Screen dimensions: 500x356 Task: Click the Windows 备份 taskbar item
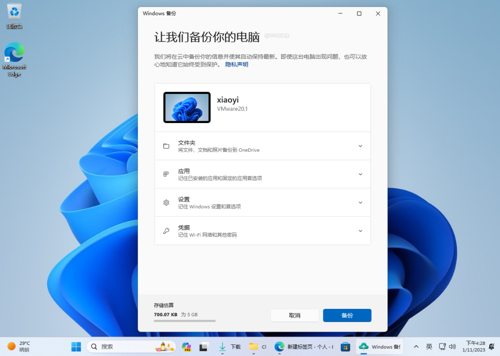coord(380,346)
